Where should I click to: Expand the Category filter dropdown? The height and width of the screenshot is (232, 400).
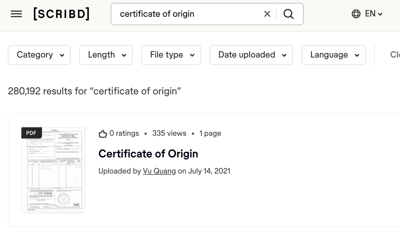pyautogui.click(x=39, y=55)
